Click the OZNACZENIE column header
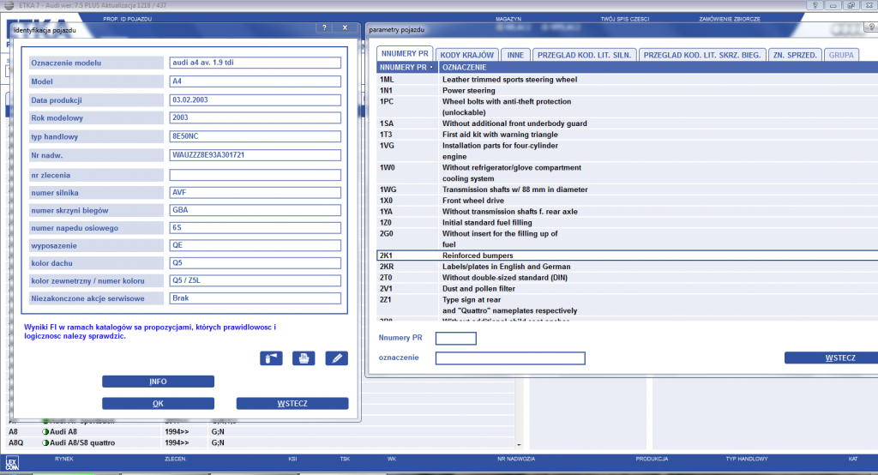 tap(658, 67)
